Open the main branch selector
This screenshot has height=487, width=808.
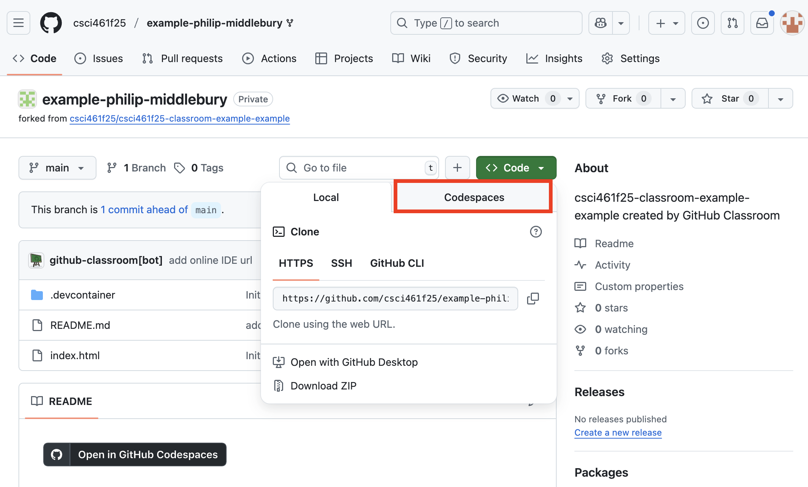point(57,168)
